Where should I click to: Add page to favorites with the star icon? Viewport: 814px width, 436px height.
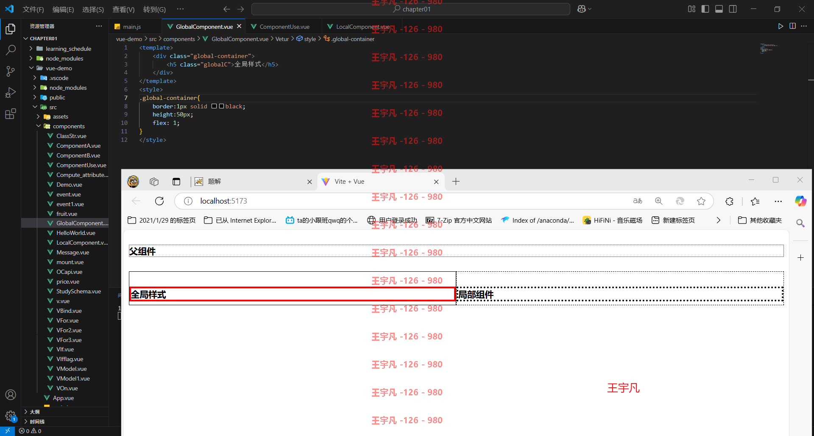(701, 201)
